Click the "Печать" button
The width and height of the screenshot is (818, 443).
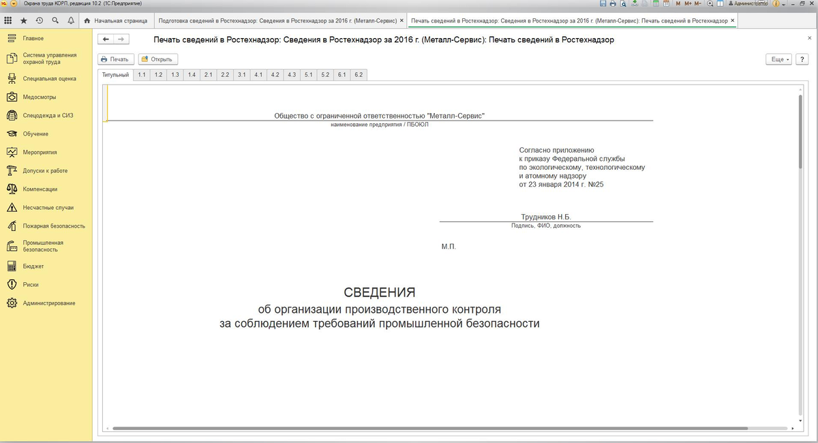point(115,59)
